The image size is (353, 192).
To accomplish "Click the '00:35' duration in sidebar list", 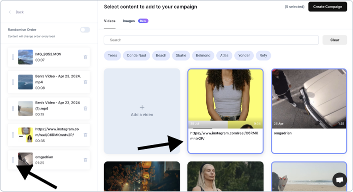I will click(40, 140).
